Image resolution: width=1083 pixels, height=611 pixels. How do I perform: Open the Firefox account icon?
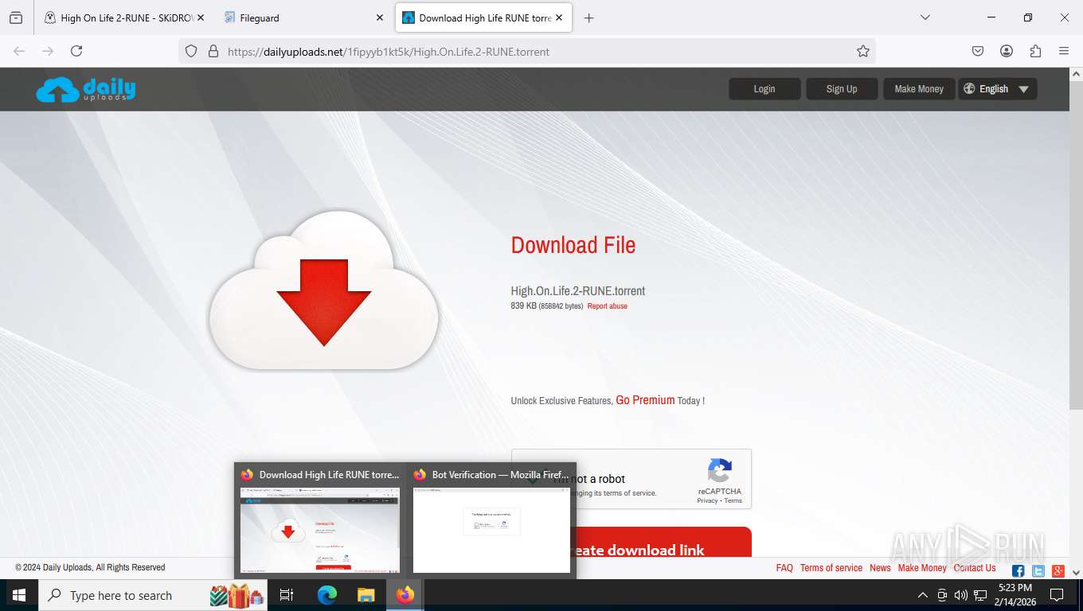pos(1007,51)
